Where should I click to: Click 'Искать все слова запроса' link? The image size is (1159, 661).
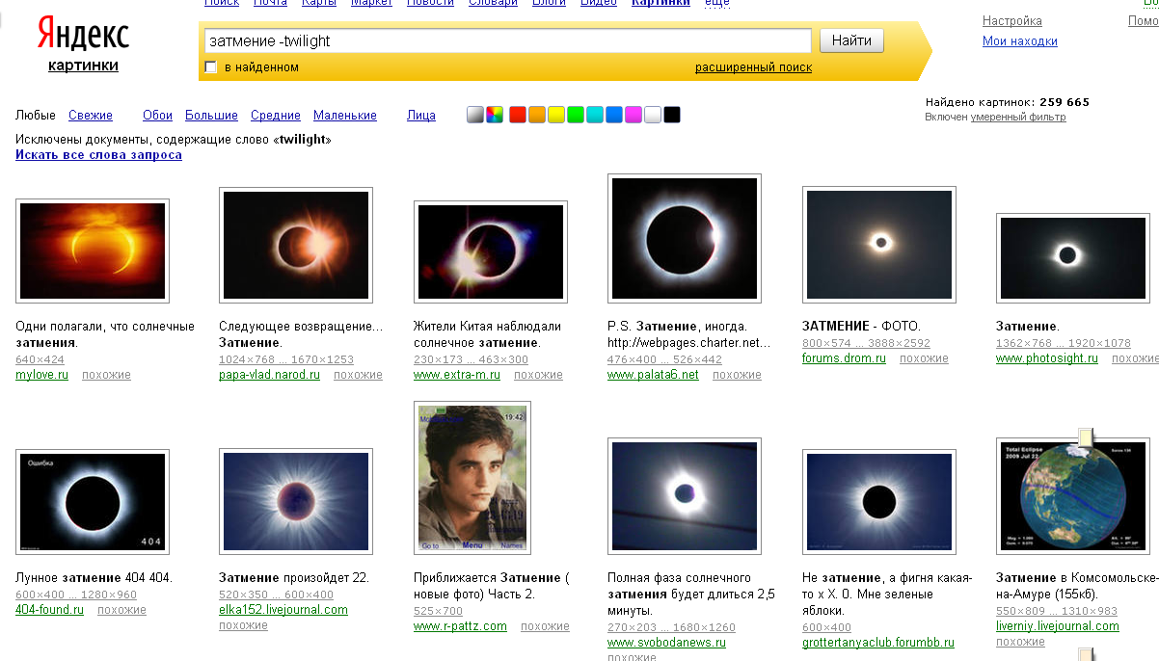point(98,154)
